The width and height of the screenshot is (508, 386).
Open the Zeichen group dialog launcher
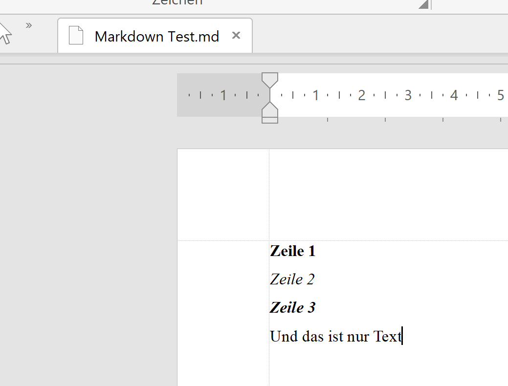(423, 4)
